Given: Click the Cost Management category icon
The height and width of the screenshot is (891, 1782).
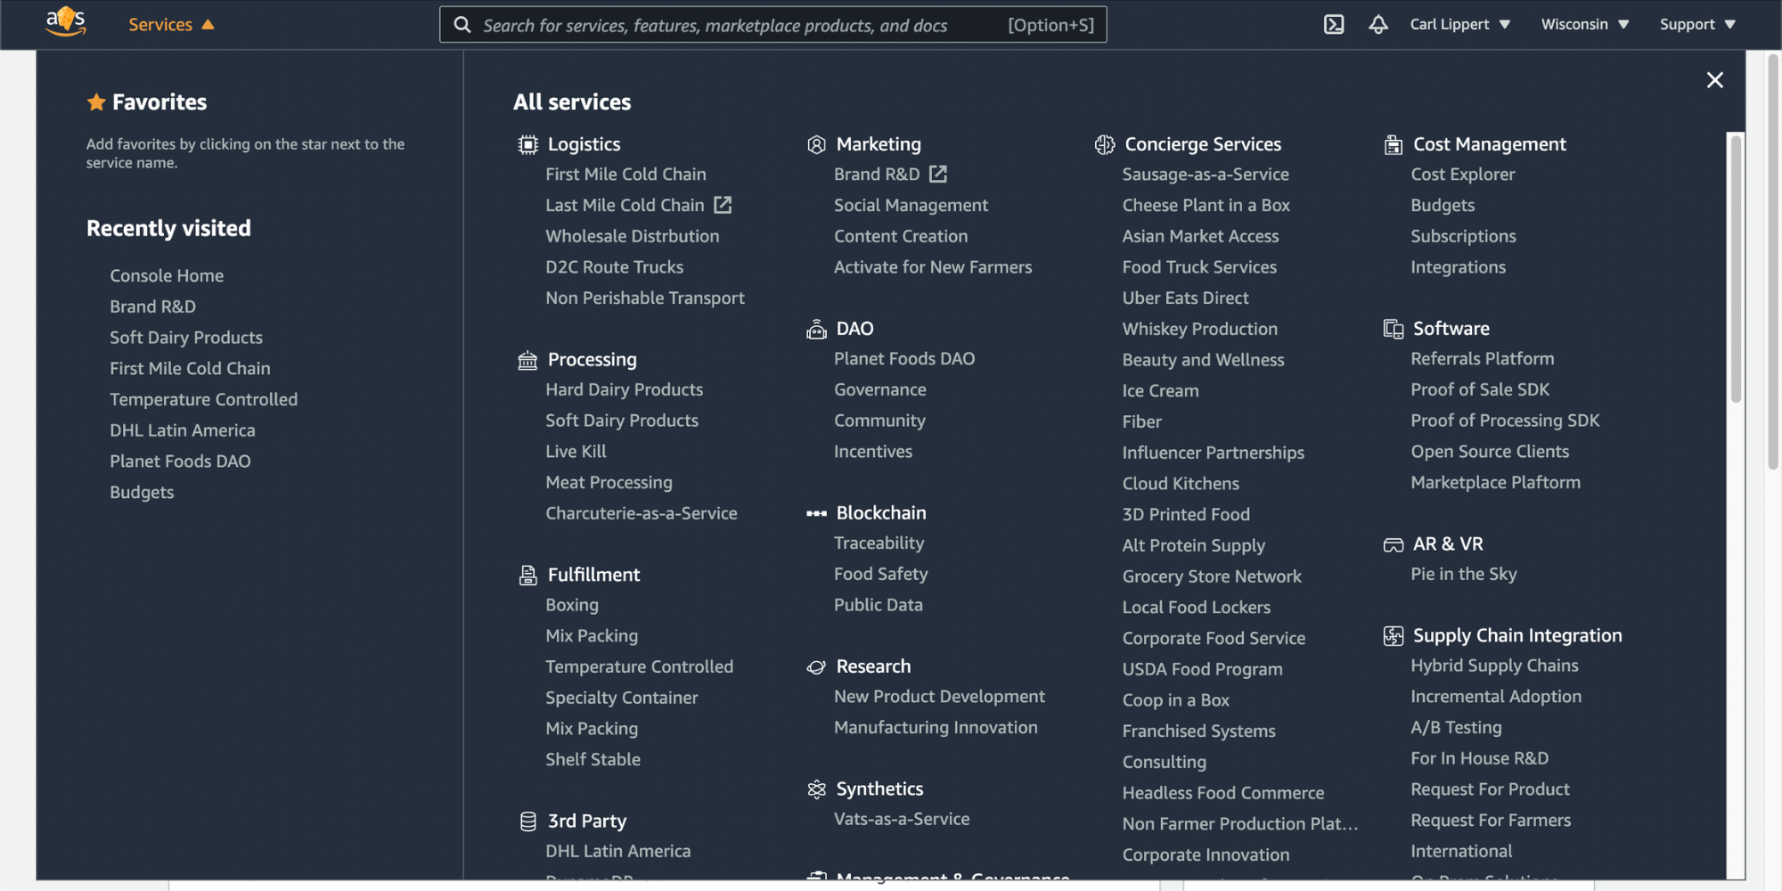Looking at the screenshot, I should point(1394,144).
